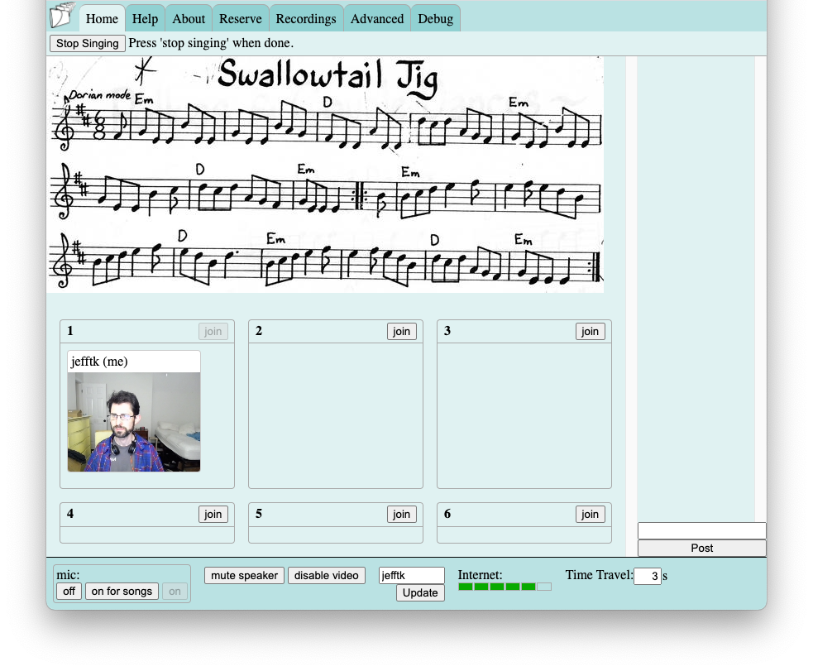
Task: Open the Advanced tab
Action: pos(377,19)
